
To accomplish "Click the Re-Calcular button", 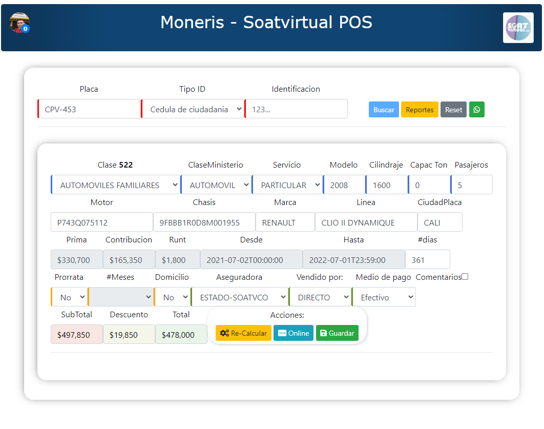I will [x=243, y=333].
